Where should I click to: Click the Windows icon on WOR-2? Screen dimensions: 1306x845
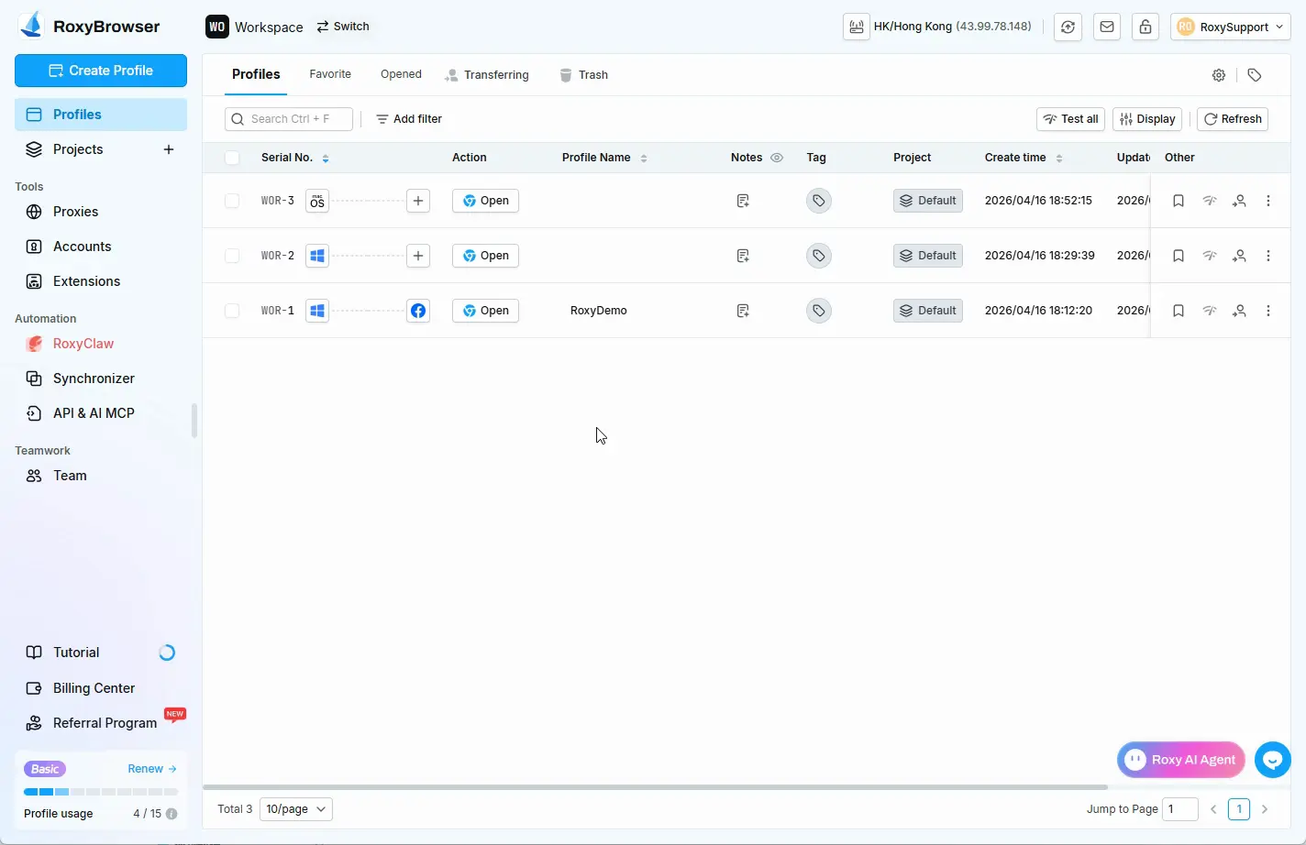[x=317, y=256]
